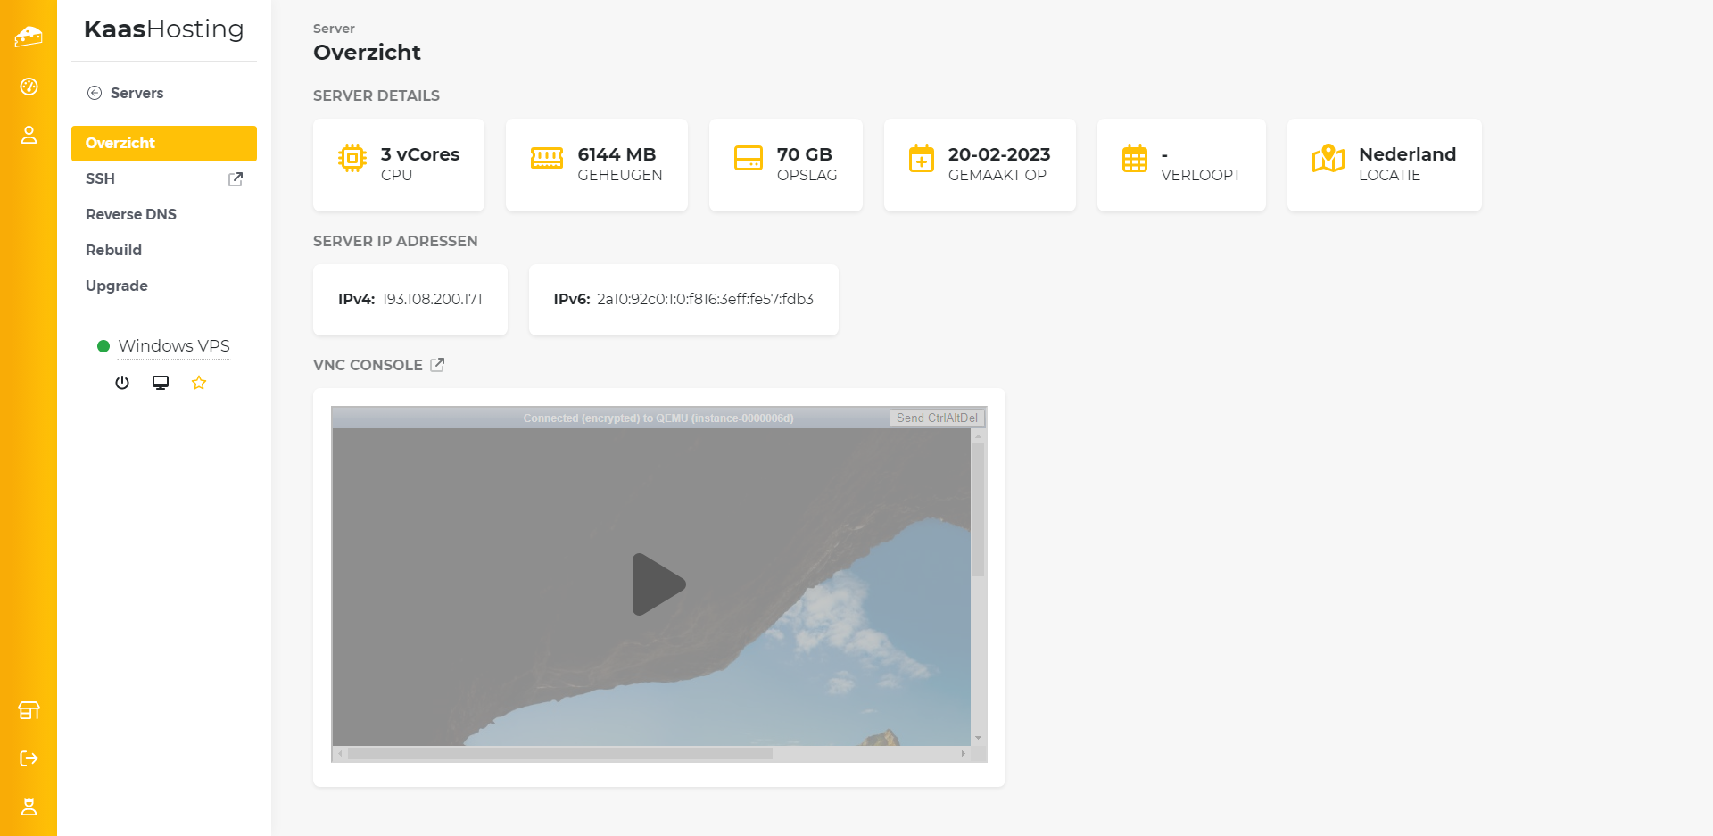Screen dimensions: 1713x836
Task: Open the Upgrade page
Action: pos(117,286)
